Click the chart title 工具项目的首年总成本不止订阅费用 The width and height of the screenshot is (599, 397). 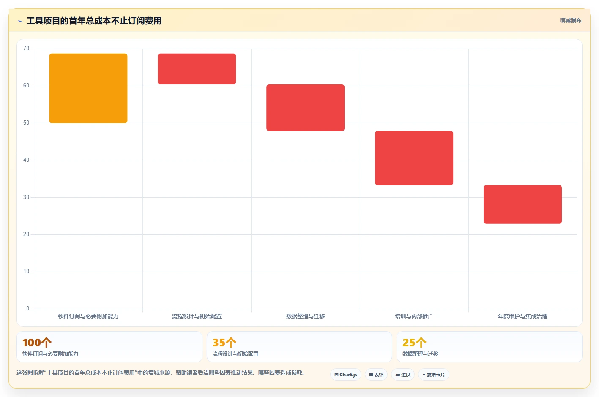tap(94, 21)
